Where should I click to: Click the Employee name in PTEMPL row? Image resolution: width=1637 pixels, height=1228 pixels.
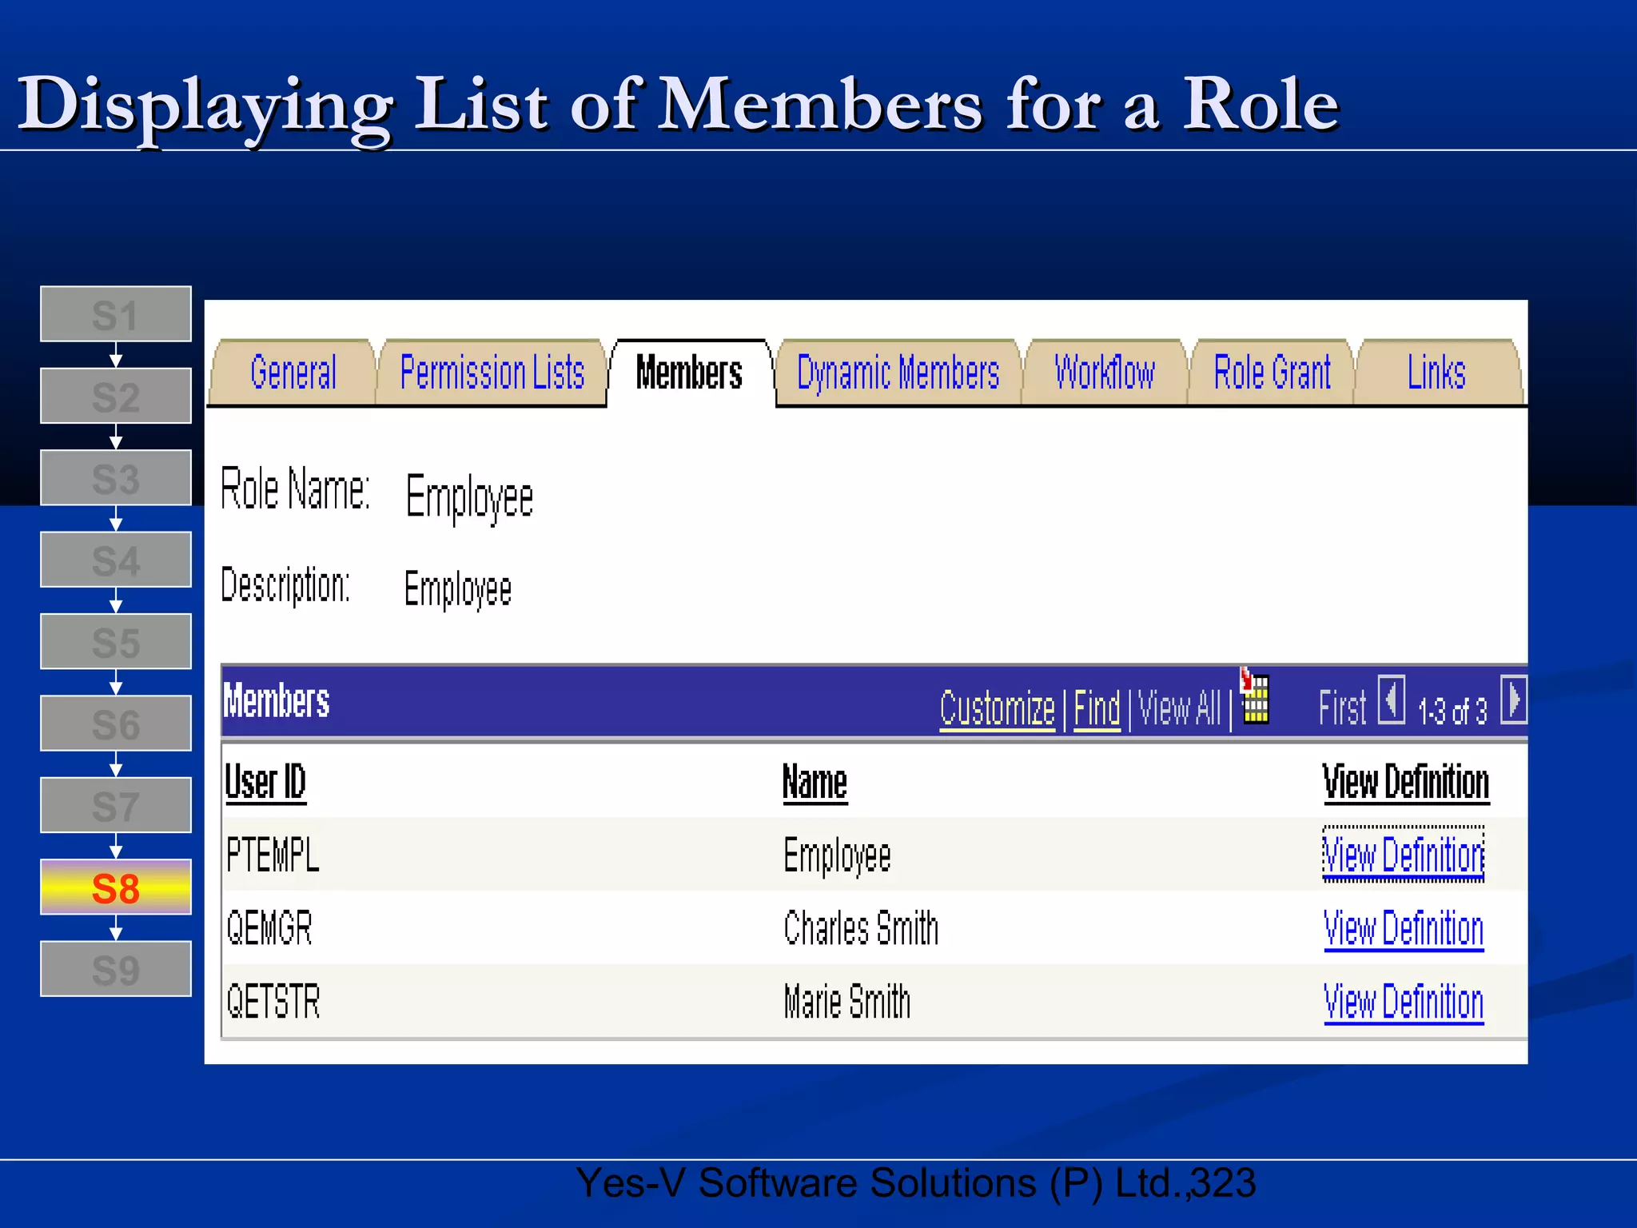coord(837,856)
